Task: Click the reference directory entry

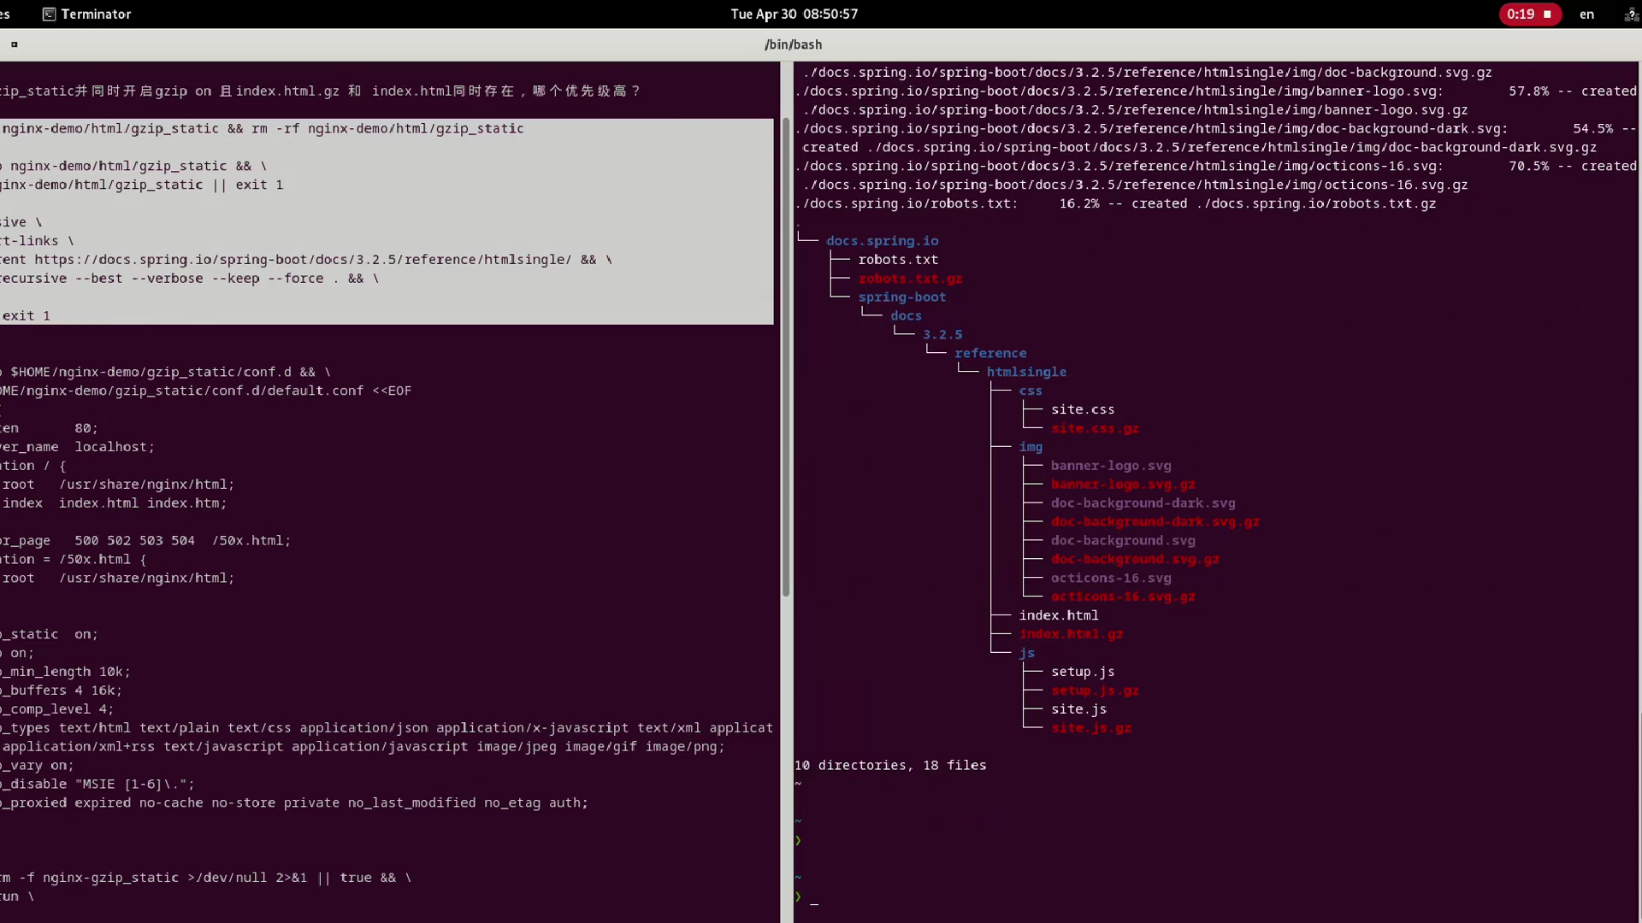Action: 990,353
